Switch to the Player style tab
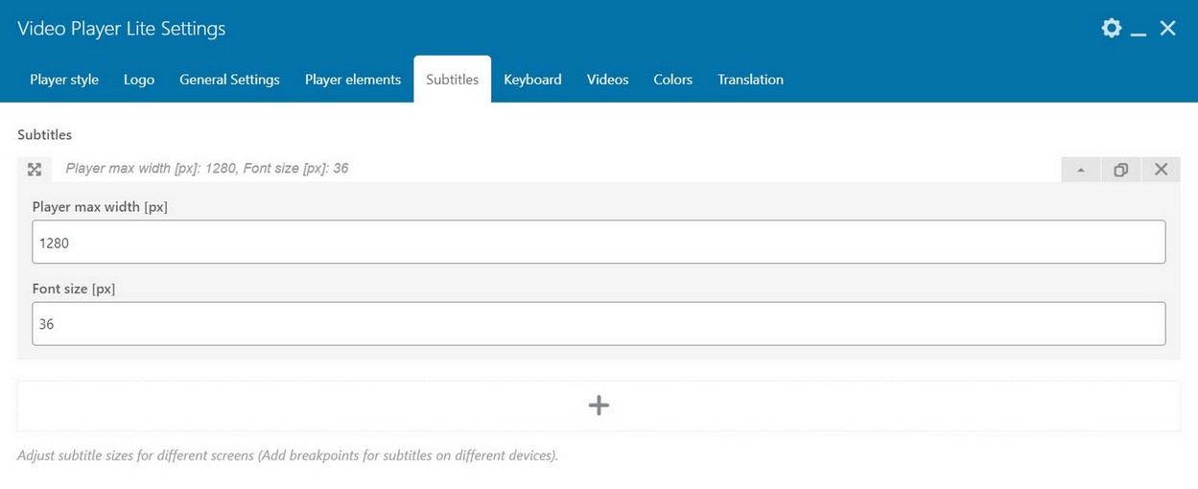The image size is (1198, 489). (x=64, y=80)
